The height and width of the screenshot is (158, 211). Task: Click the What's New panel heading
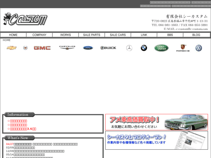(19, 138)
